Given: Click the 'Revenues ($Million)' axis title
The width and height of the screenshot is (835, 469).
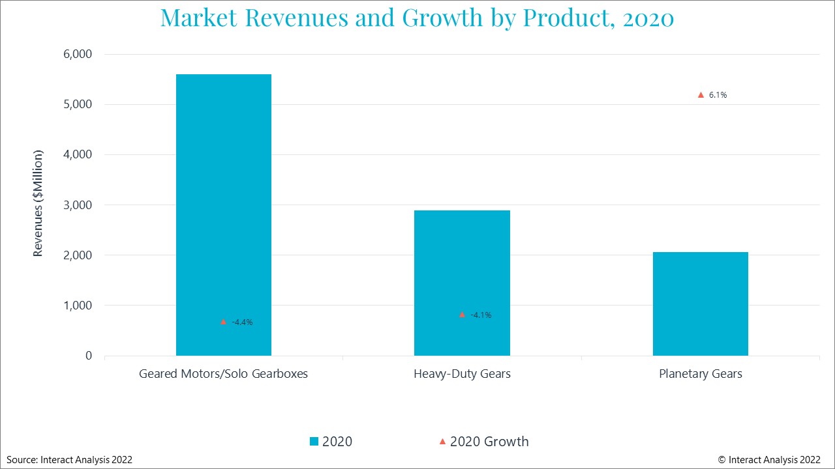Looking at the screenshot, I should coord(38,203).
